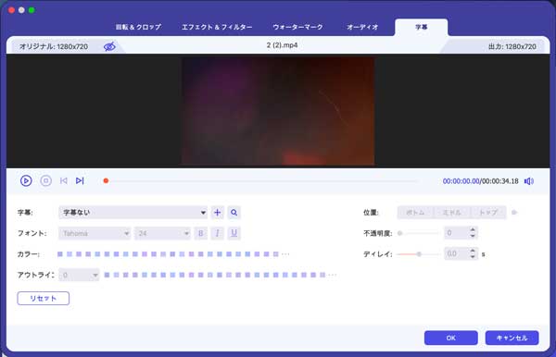Pick the last swatch in カラー row
Screen dimensions: 556x357
(276, 254)
